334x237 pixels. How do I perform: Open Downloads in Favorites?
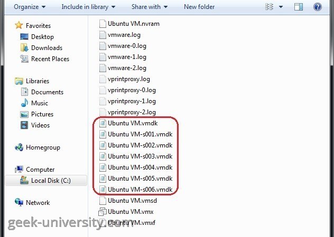(47, 48)
